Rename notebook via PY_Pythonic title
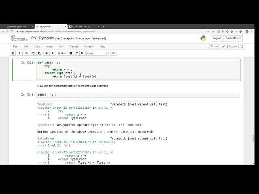 (42, 38)
